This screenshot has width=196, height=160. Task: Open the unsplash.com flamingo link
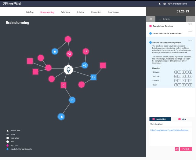(x=169, y=130)
